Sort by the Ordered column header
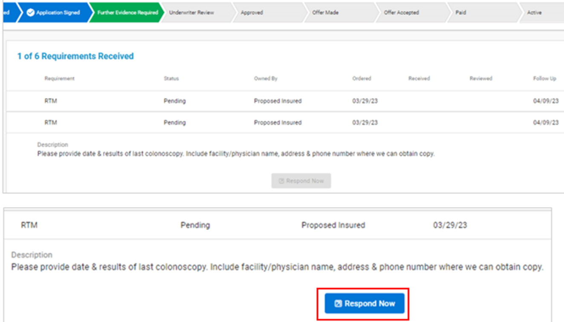 pyautogui.click(x=362, y=78)
